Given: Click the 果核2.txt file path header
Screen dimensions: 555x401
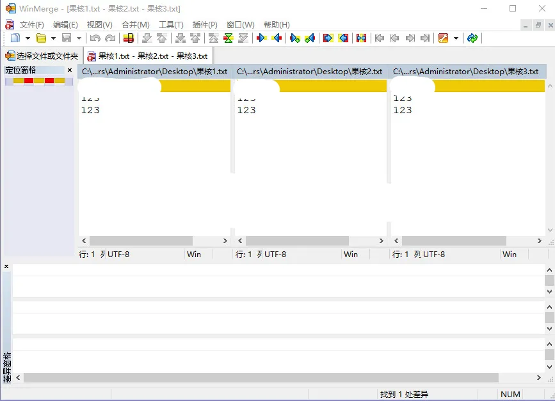Looking at the screenshot, I should point(310,72).
